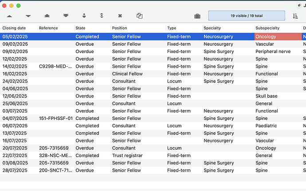Image resolution: width=306 pixels, height=191 pixels.
Task: Click the briefcase jobs icon
Action: coord(197,16)
